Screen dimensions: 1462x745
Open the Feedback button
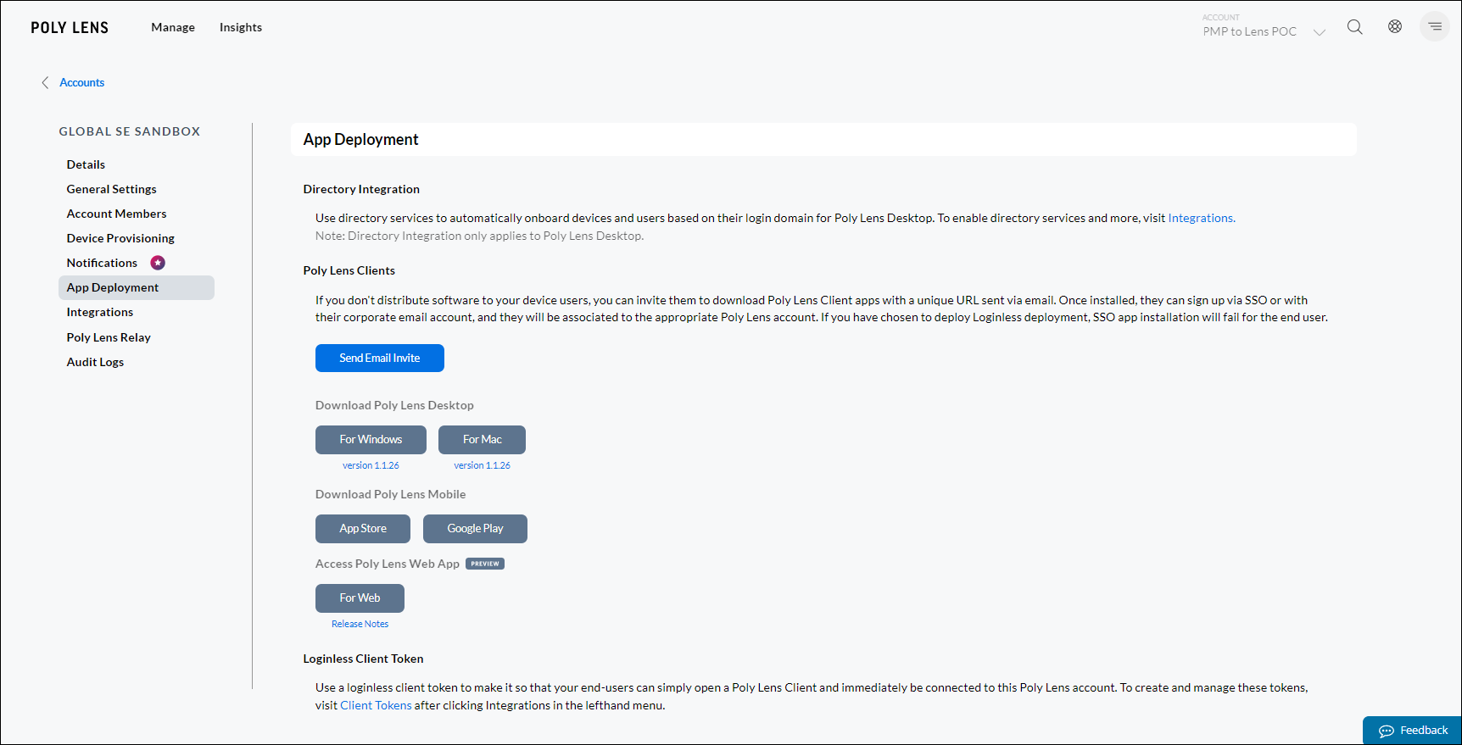pyautogui.click(x=1412, y=731)
